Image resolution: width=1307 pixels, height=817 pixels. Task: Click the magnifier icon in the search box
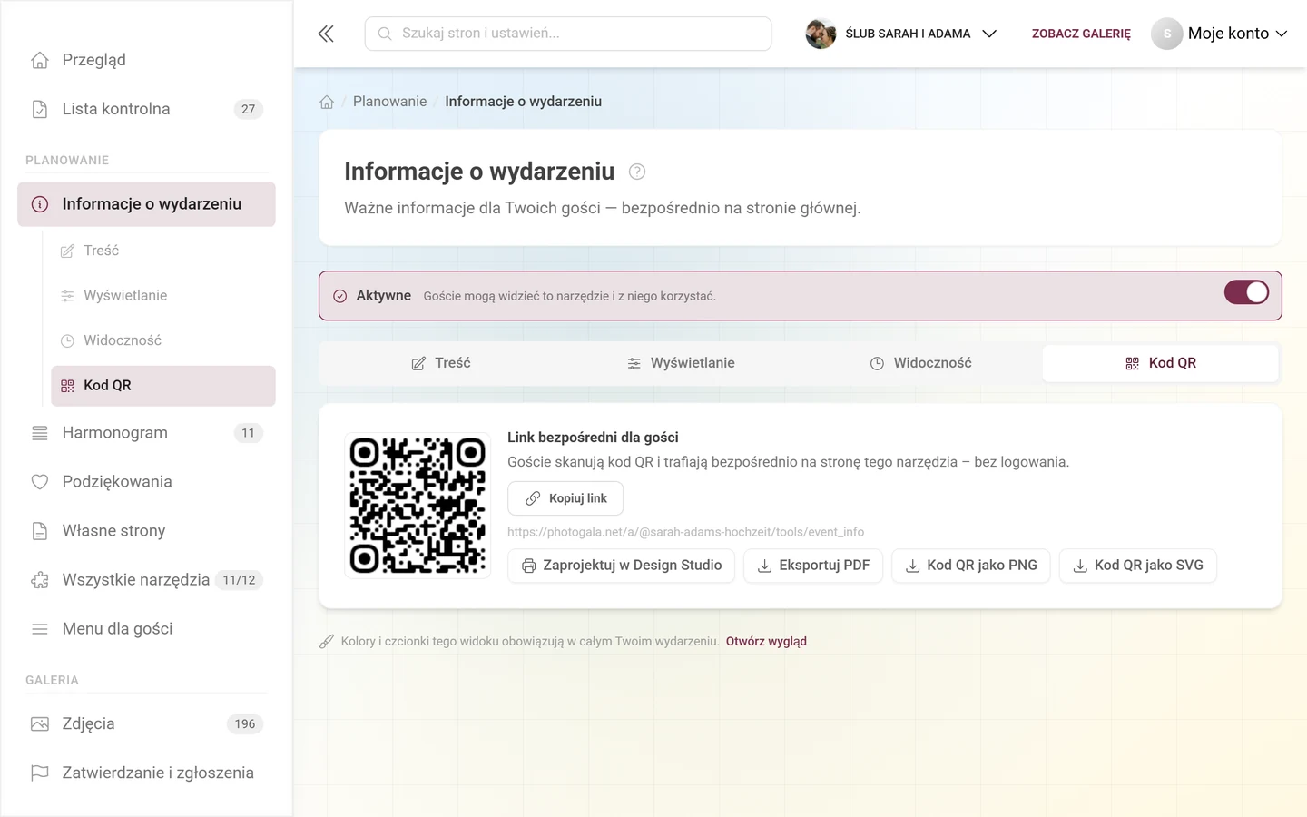point(385,34)
